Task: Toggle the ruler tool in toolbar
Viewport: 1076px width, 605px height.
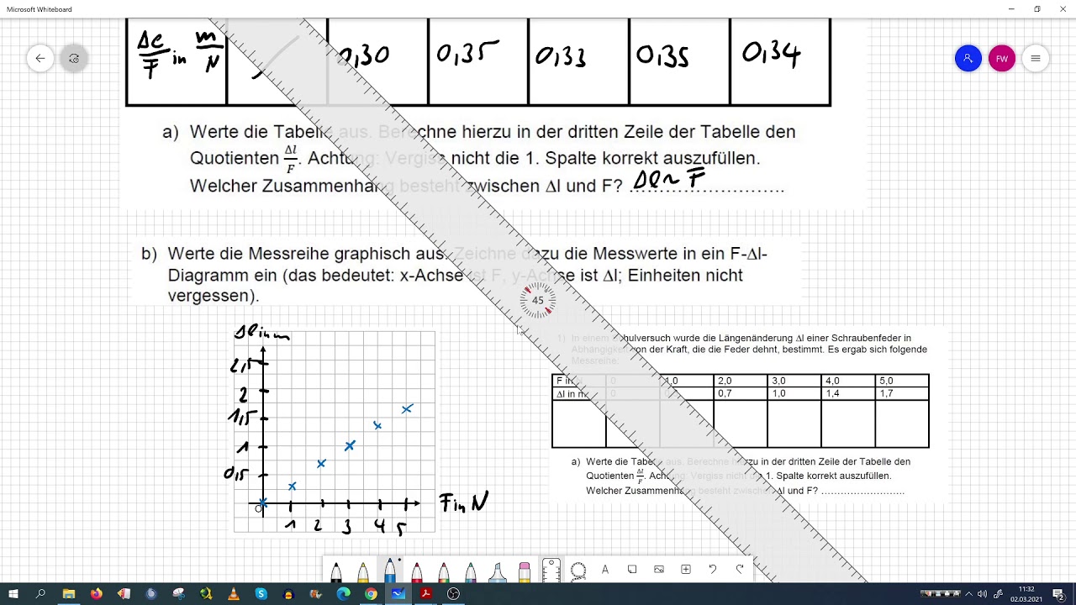Action: (x=551, y=570)
